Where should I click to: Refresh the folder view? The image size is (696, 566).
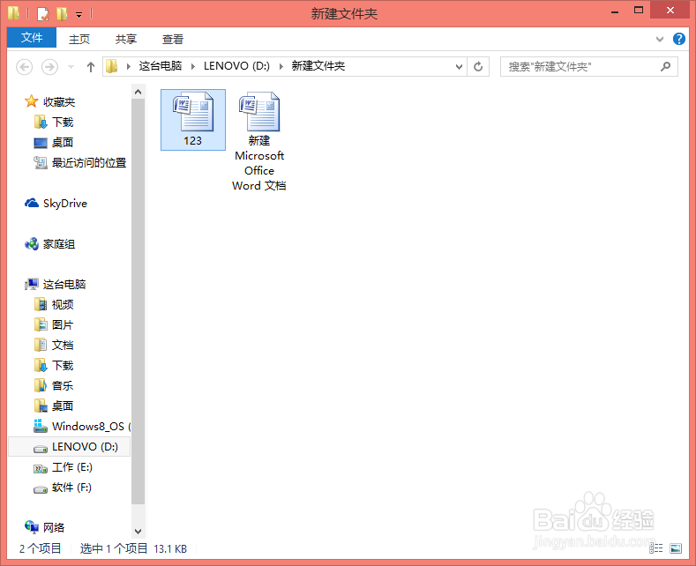(478, 67)
